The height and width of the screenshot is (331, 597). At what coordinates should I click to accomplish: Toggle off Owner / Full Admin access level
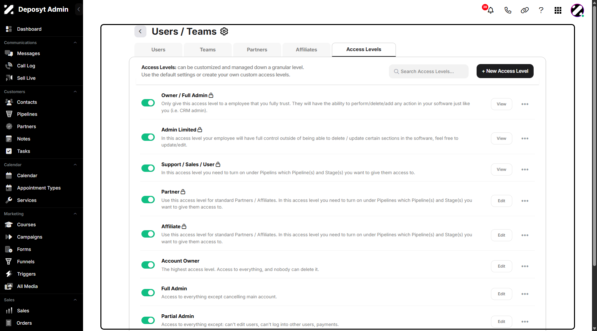pyautogui.click(x=148, y=103)
